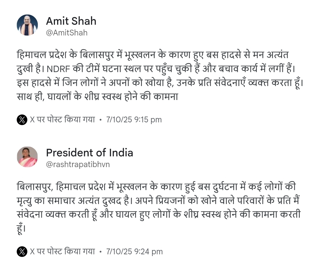
Task: Click the 7/10/25 9:15 pm timestamp
Action: (134, 120)
